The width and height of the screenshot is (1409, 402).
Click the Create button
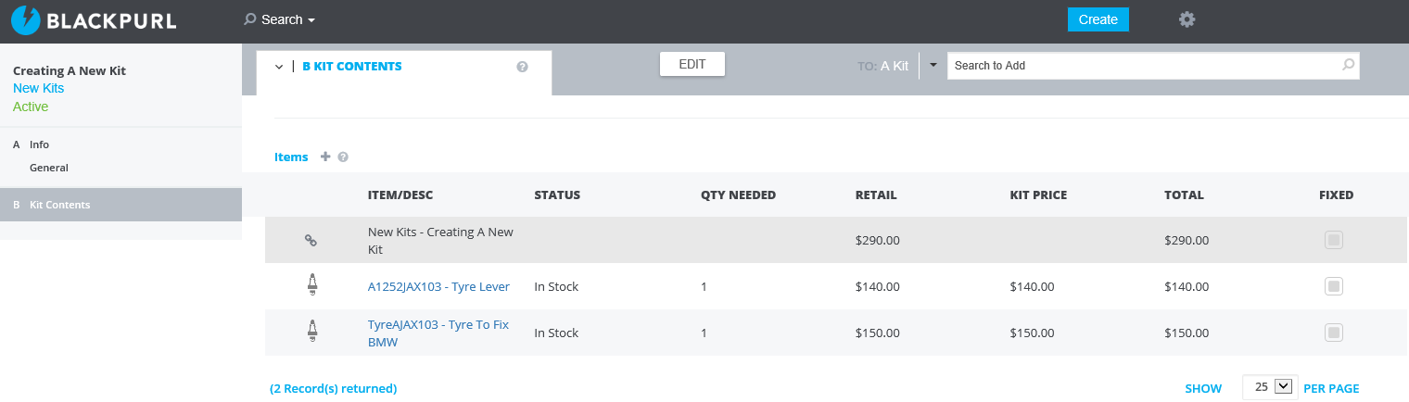[x=1098, y=19]
